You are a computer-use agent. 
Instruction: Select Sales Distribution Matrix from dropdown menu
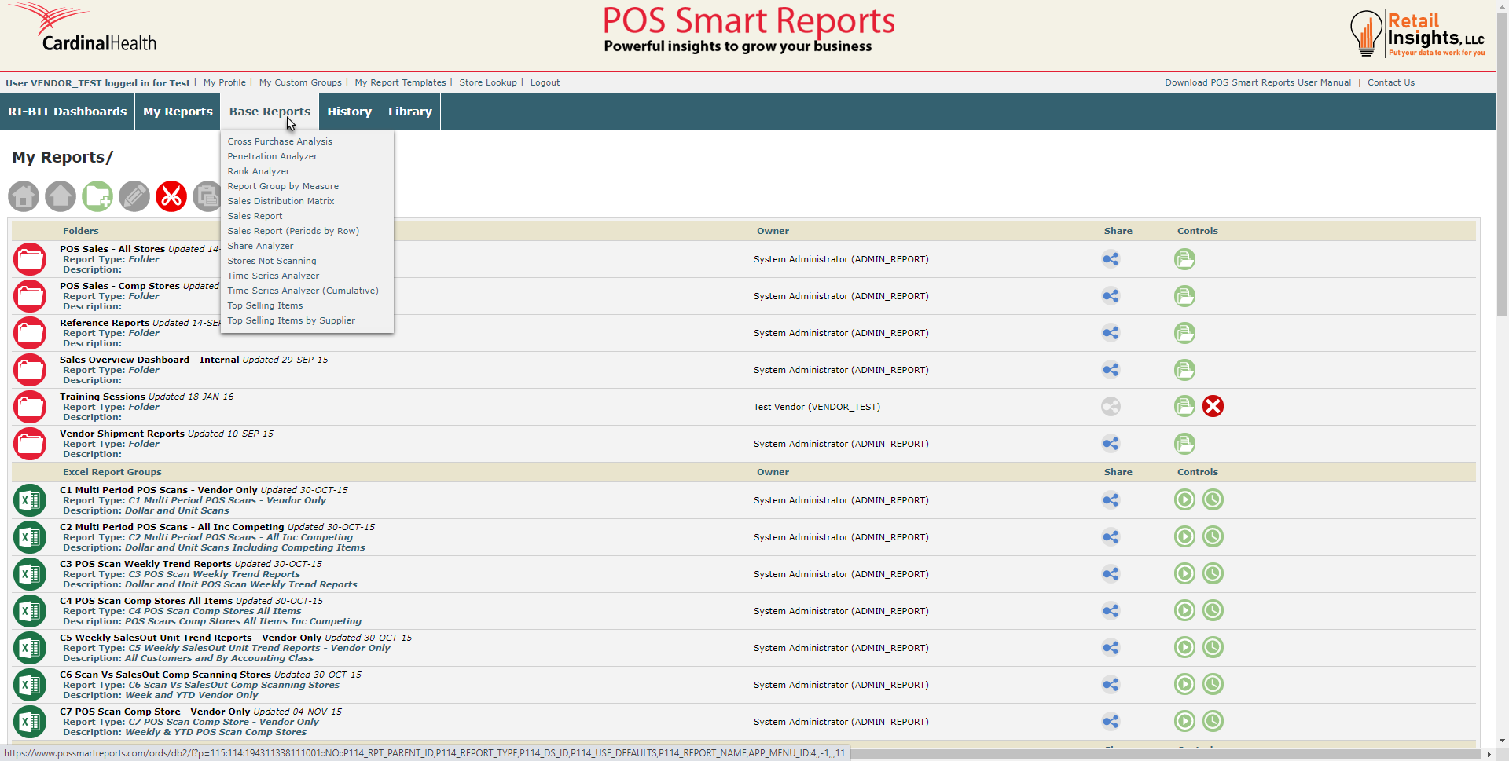281,201
